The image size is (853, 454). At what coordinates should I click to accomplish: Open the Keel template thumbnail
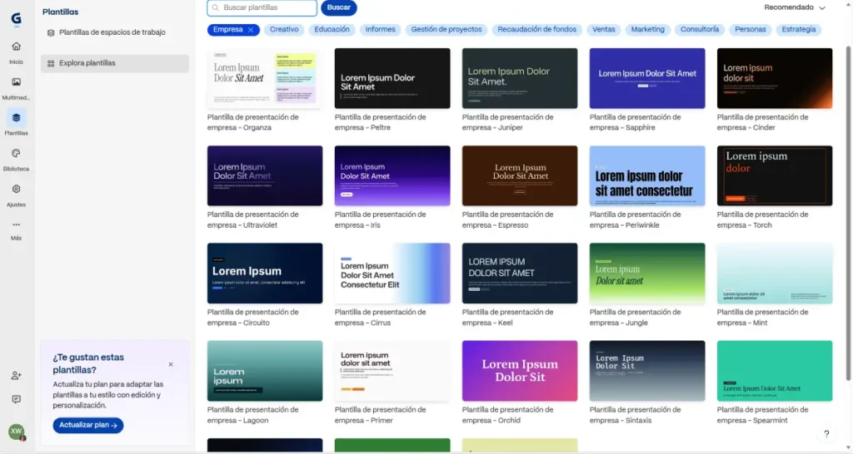(520, 274)
